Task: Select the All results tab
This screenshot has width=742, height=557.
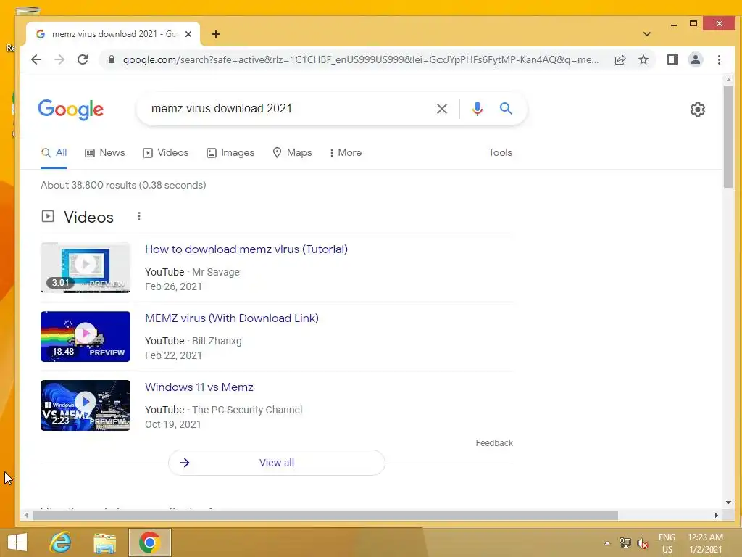Action: pyautogui.click(x=54, y=152)
